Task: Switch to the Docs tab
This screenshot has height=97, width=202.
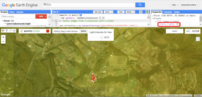Action: [x=12, y=12]
